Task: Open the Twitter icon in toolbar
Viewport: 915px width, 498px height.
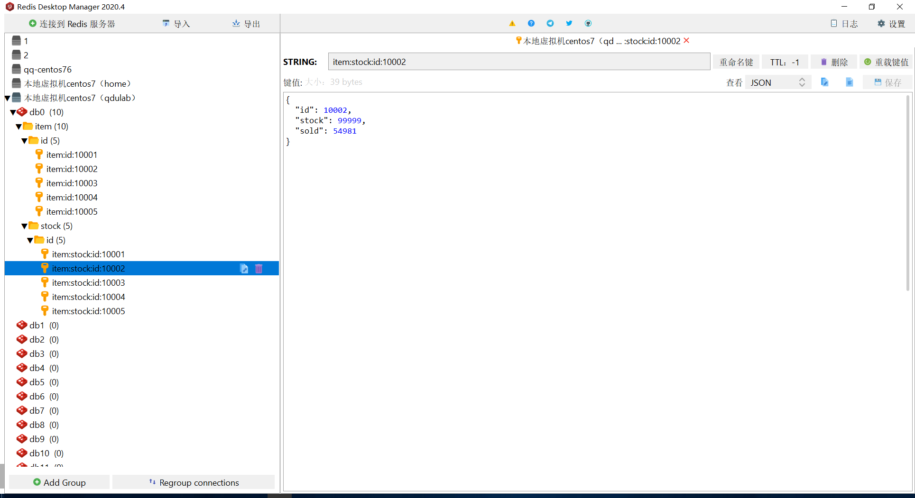Action: [569, 23]
